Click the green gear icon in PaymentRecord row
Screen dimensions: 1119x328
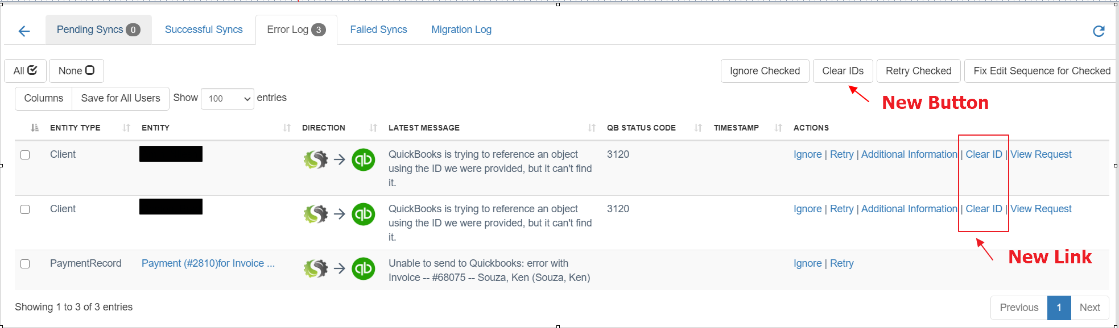click(x=316, y=268)
